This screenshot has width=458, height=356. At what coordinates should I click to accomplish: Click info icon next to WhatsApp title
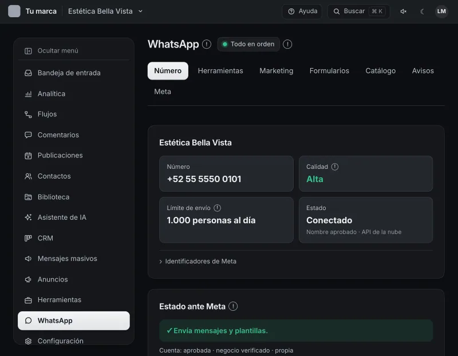pos(207,44)
